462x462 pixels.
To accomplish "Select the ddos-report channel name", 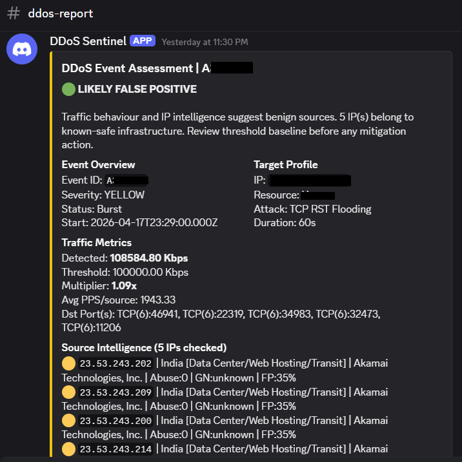I will pyautogui.click(x=61, y=14).
